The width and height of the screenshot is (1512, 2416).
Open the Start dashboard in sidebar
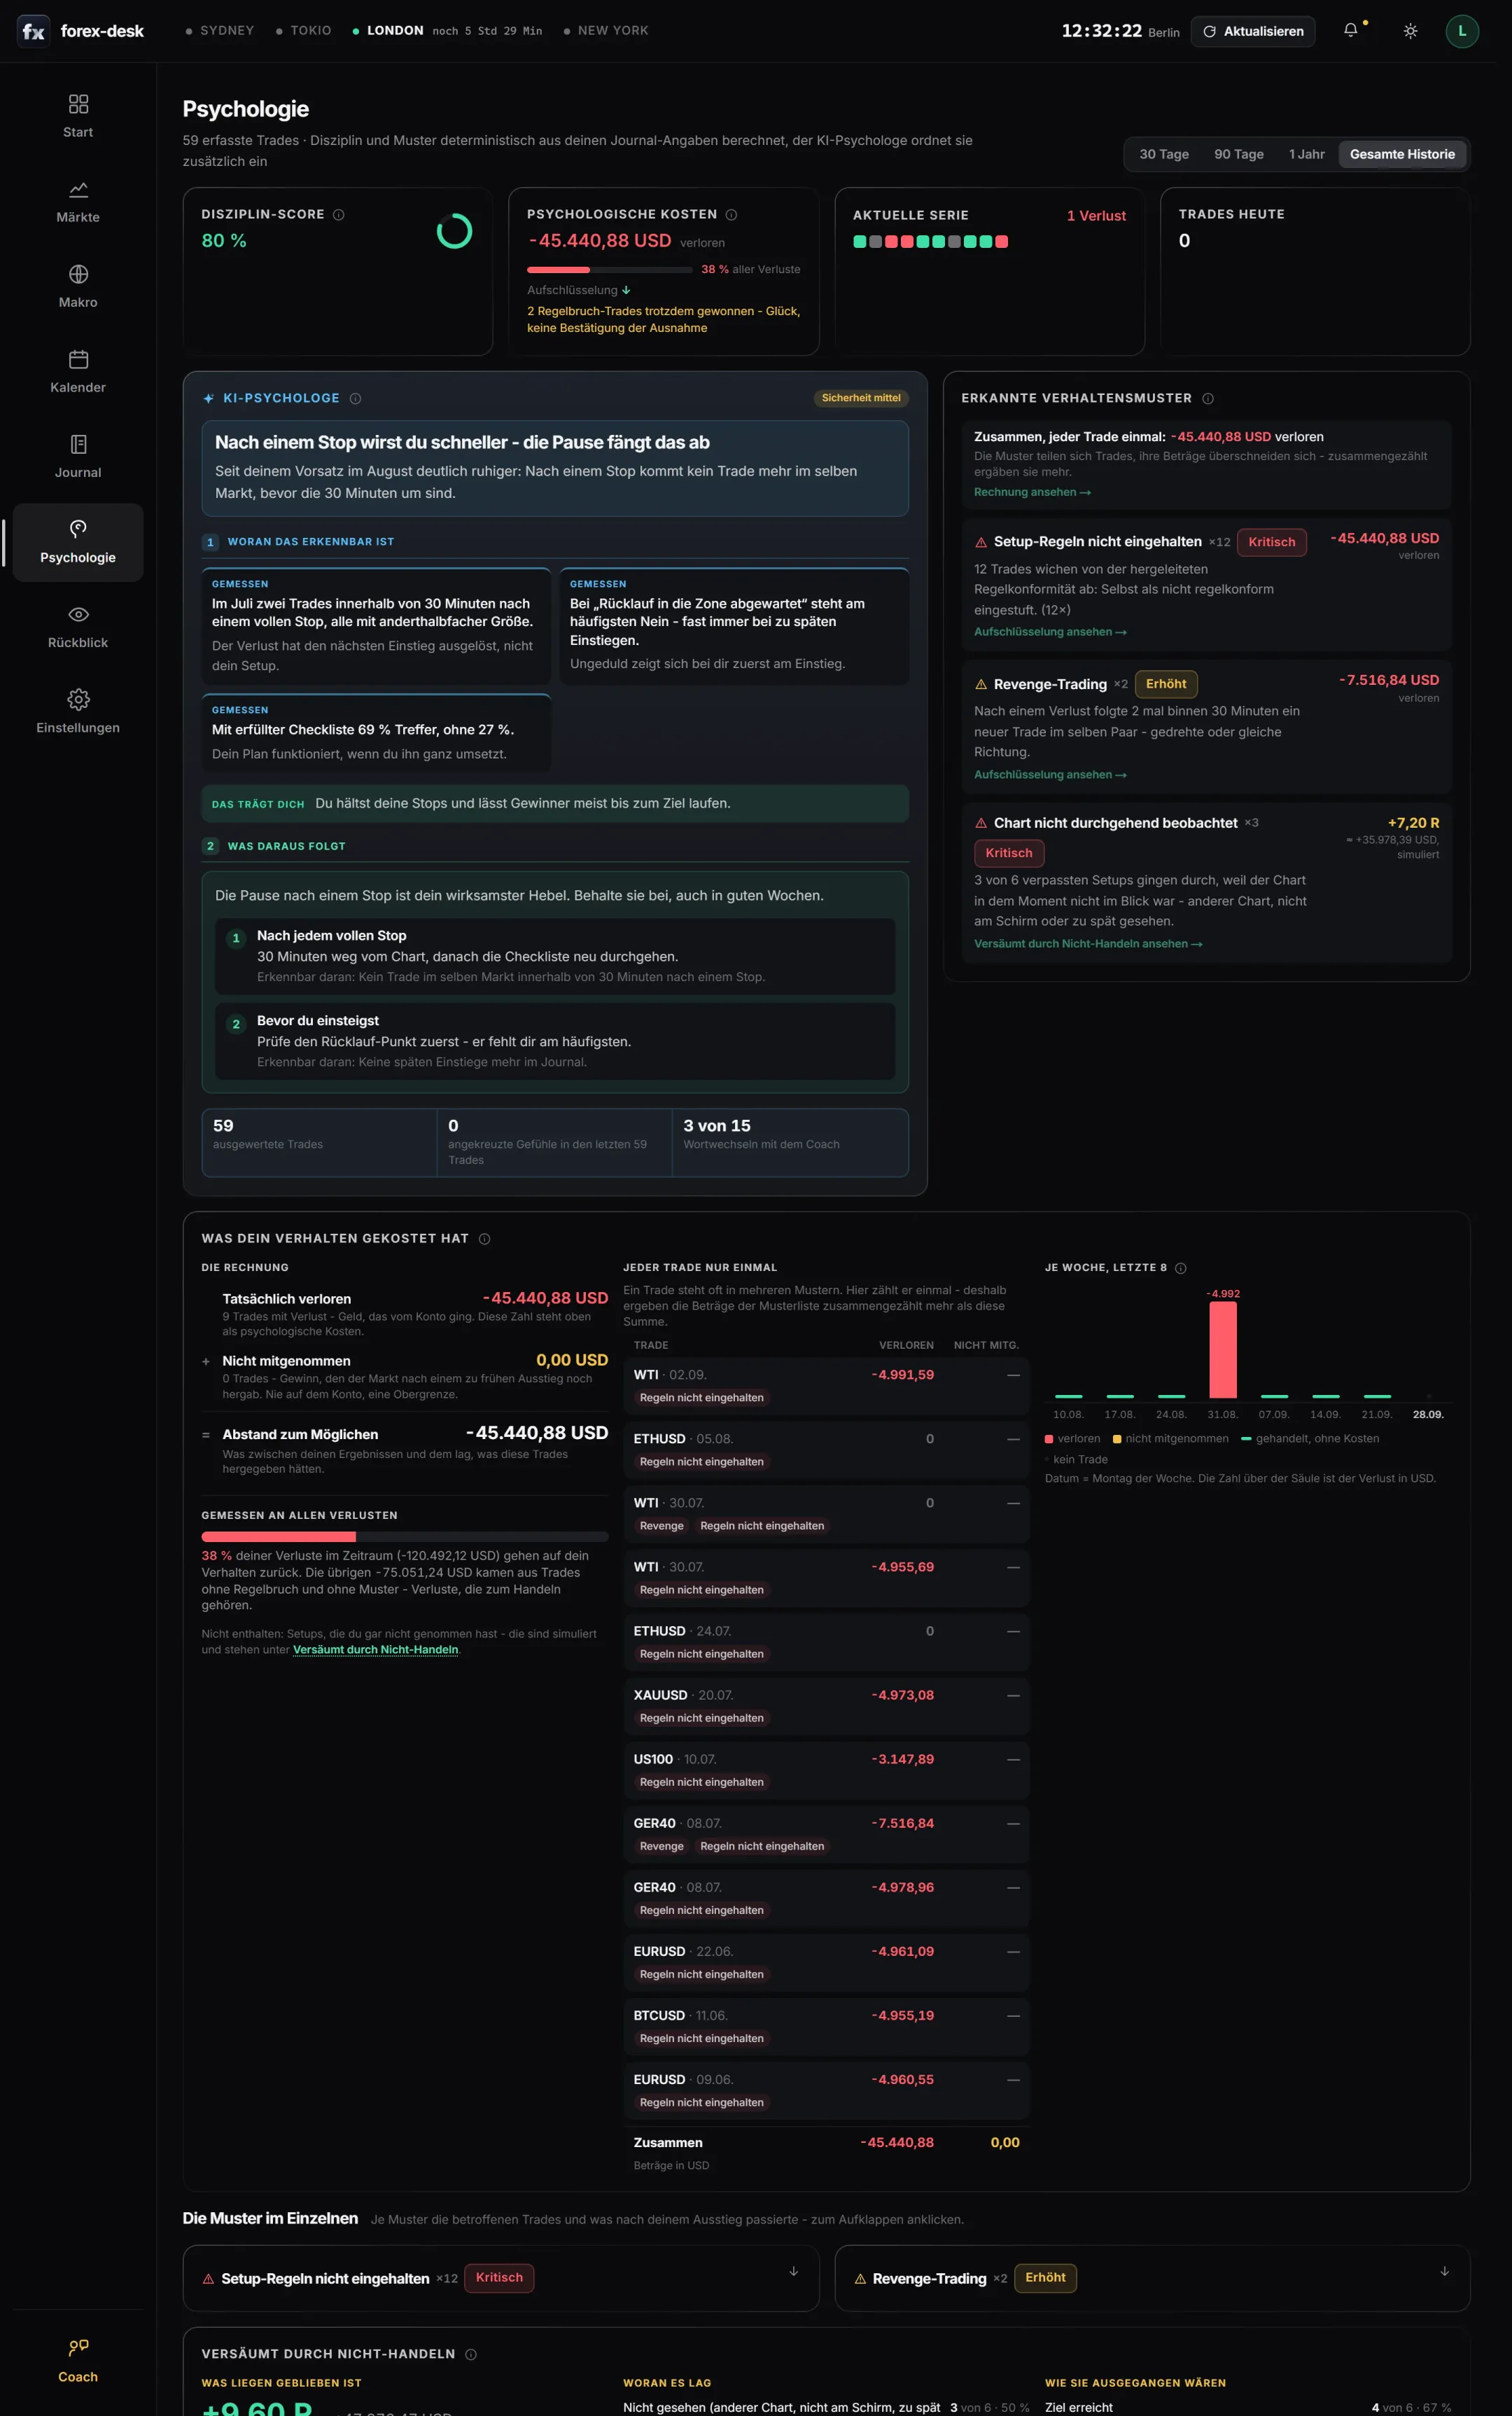tap(78, 116)
